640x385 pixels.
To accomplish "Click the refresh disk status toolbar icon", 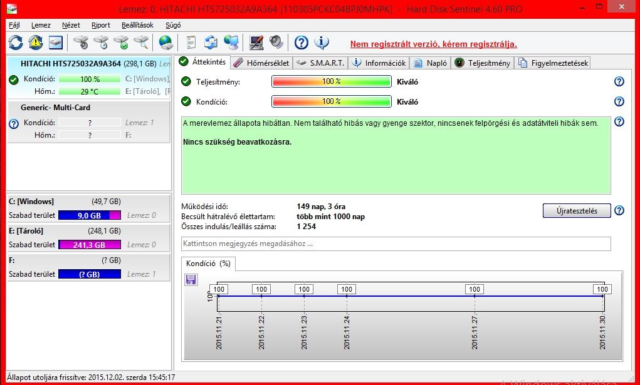I will click(x=16, y=43).
